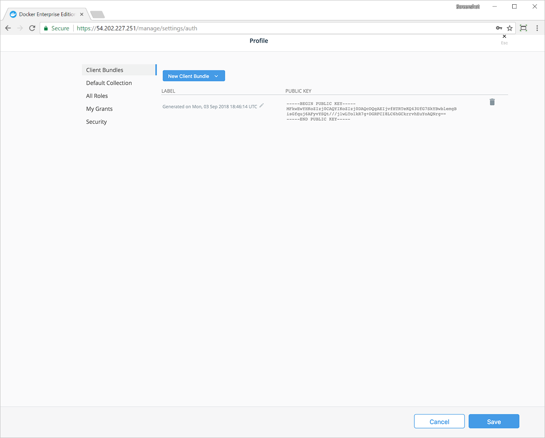Edit the client bundle label with the pencil
The width and height of the screenshot is (545, 438).
tap(261, 105)
